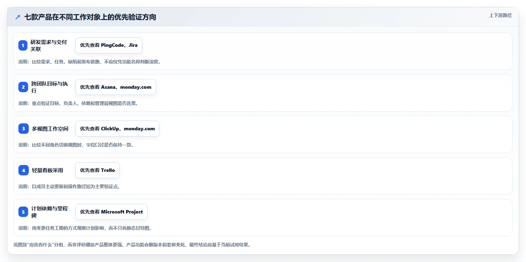Click the footer note starting 该图按“应该看什么”分组
This screenshot has height=262, width=526.
[x=132, y=245]
